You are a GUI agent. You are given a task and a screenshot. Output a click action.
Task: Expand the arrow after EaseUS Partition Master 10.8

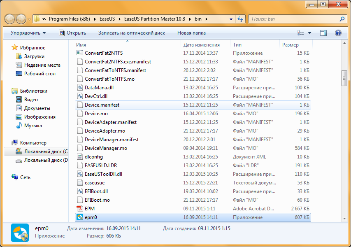tap(190, 19)
